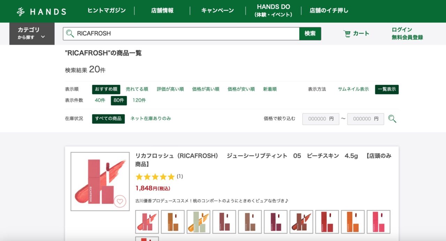The height and width of the screenshot is (241, 446).
Task: Select the second caramel-brown variant thumbnail
Action: pos(173,222)
